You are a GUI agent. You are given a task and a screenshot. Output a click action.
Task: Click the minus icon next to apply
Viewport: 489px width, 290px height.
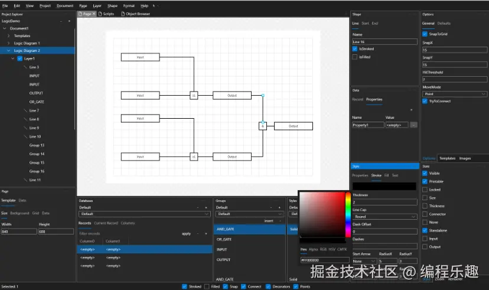point(198,233)
